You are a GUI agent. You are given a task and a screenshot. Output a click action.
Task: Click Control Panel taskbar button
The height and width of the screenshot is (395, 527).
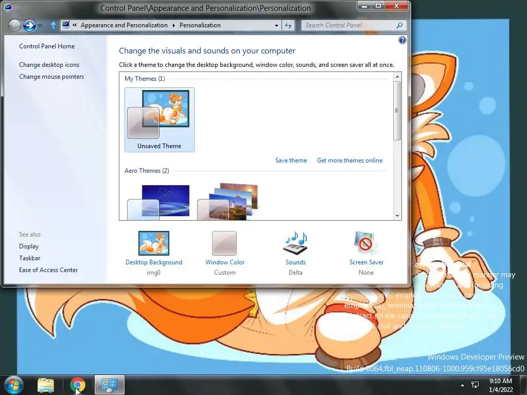(x=110, y=385)
